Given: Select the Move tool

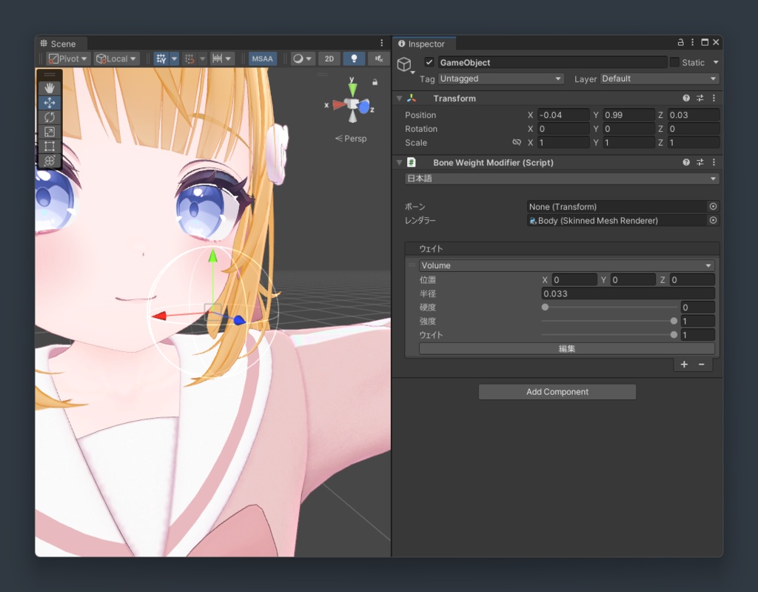Looking at the screenshot, I should pyautogui.click(x=50, y=103).
